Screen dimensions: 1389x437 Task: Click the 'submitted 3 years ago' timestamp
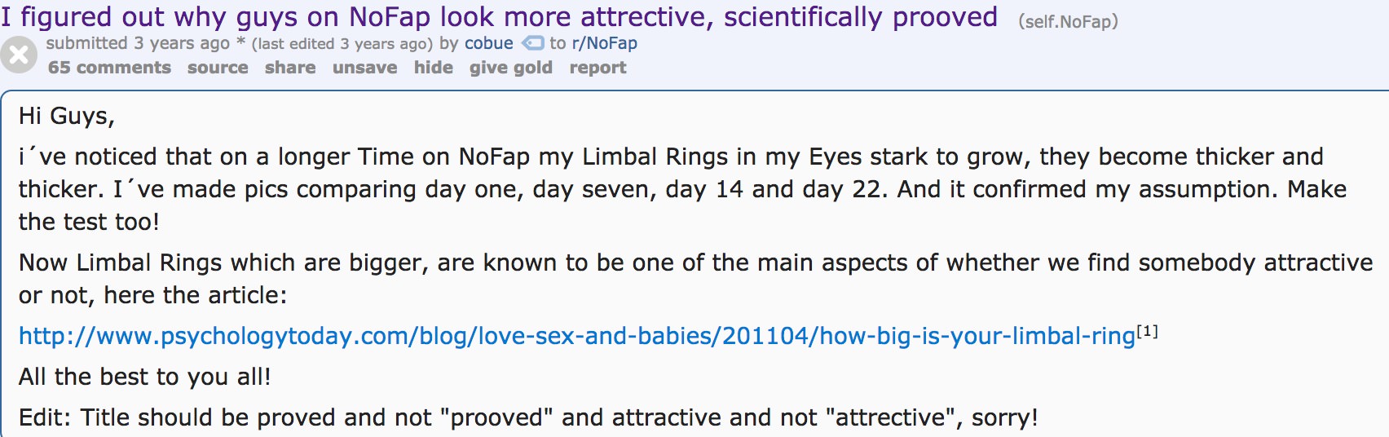tap(138, 43)
